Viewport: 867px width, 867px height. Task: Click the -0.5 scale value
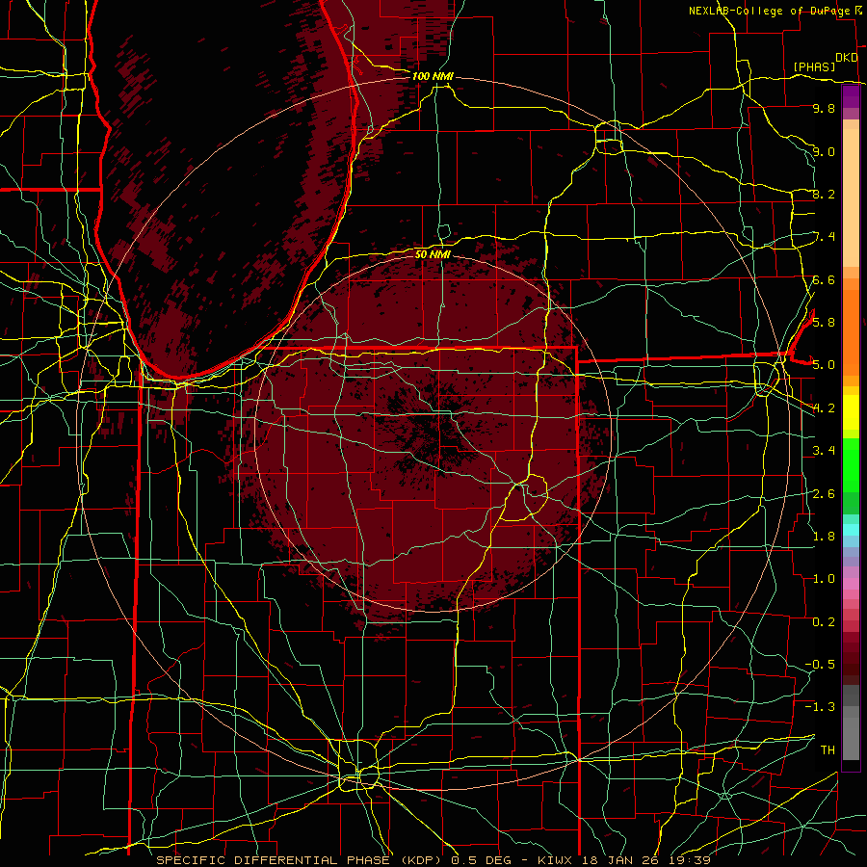(x=820, y=664)
